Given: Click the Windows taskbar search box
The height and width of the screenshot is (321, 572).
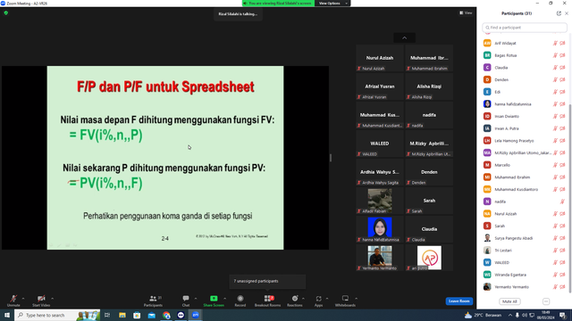Looking at the screenshot, I should (57, 315).
